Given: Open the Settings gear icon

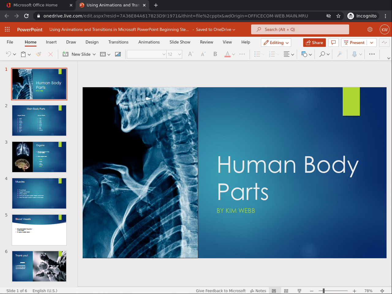Looking at the screenshot, I should click(x=370, y=29).
